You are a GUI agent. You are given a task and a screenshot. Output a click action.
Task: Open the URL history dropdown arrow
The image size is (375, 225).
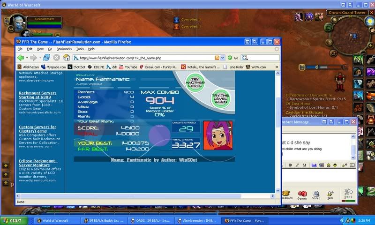(x=223, y=58)
